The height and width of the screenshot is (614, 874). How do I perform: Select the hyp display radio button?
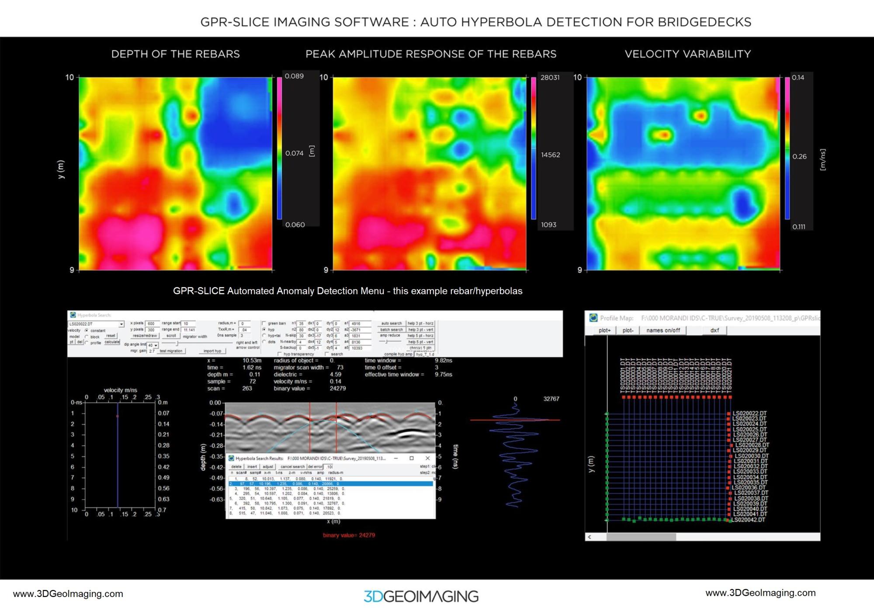pyautogui.click(x=264, y=329)
